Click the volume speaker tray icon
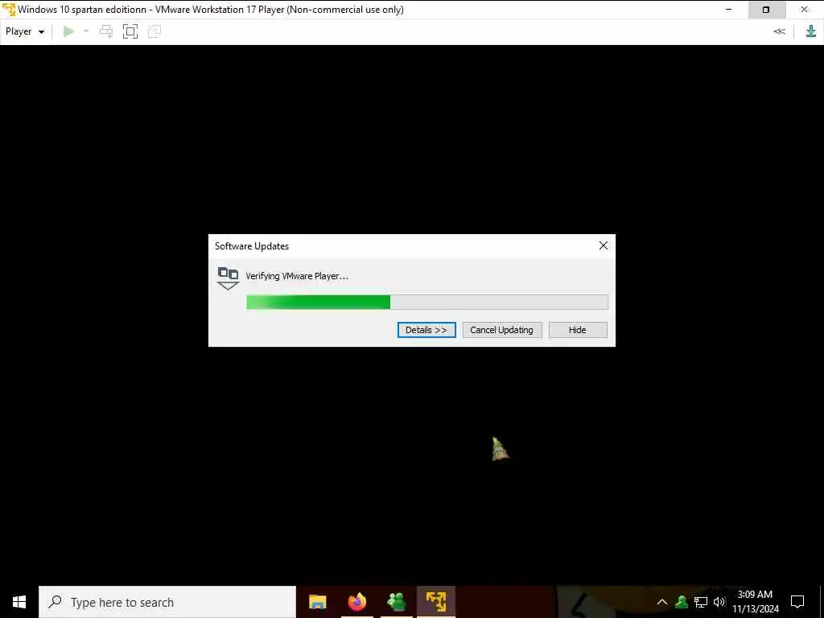The height and width of the screenshot is (618, 824). 719,602
